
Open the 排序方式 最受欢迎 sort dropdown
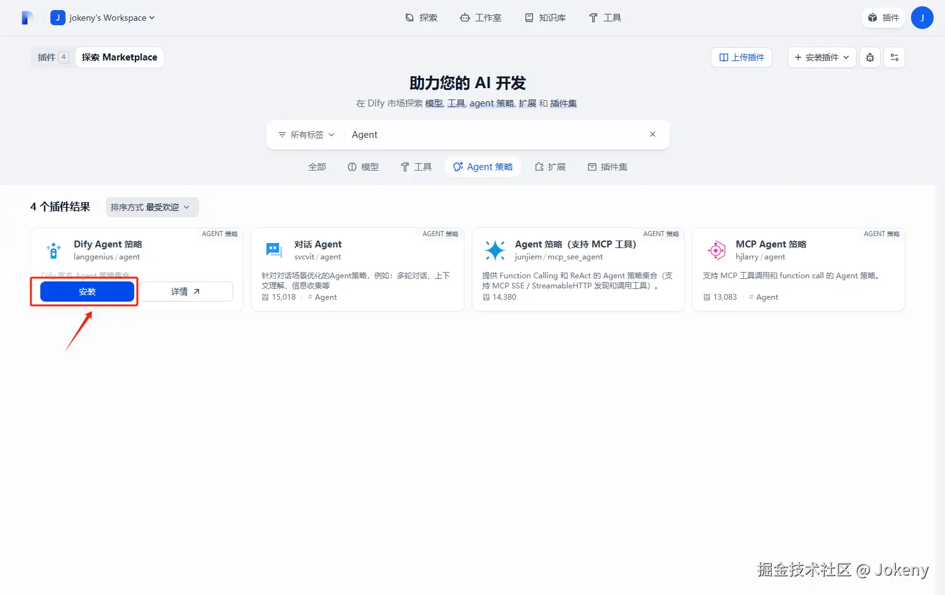152,207
